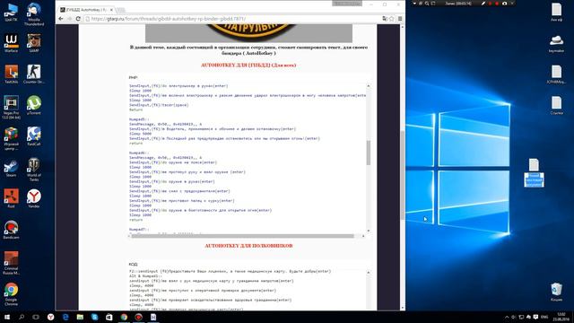Go back with the browser back arrow
Image resolution: width=574 pixels, height=323 pixels.
tap(61, 19)
